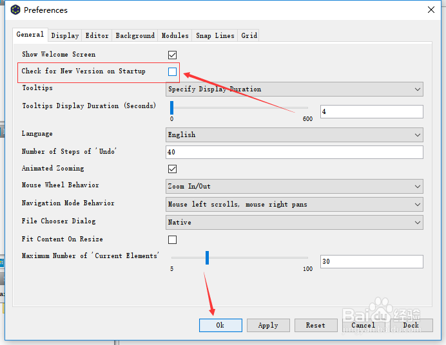Screen dimensions: 446x345
Task: Open Navigation Mode Behavior dropdown
Action: (295, 205)
